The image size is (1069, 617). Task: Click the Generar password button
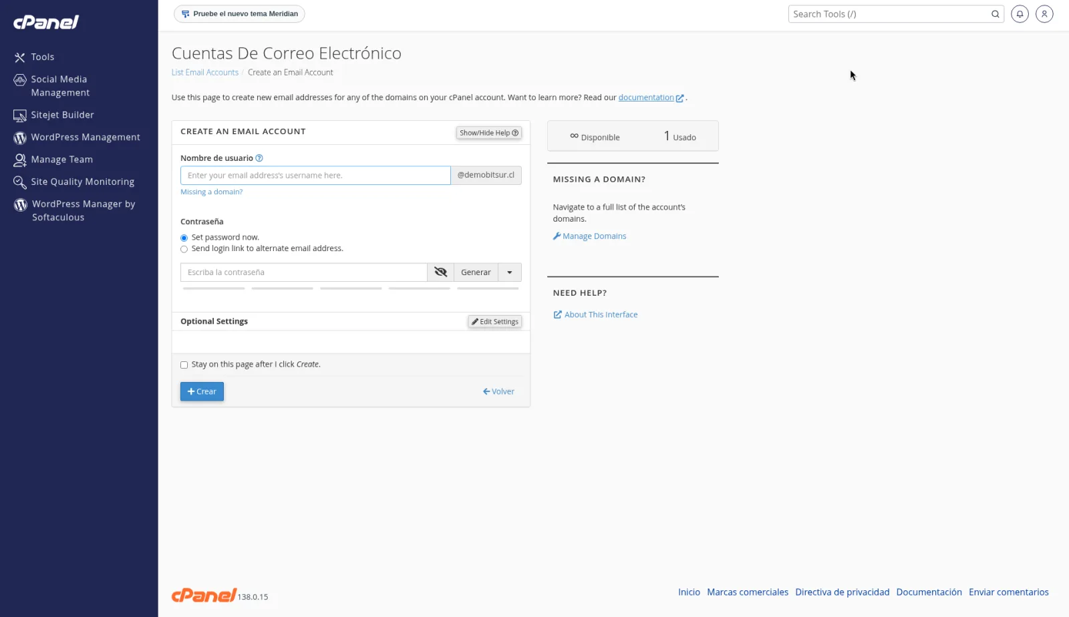coord(476,272)
